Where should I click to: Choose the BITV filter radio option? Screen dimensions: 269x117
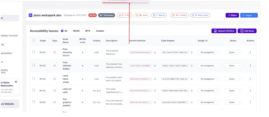pos(83,31)
